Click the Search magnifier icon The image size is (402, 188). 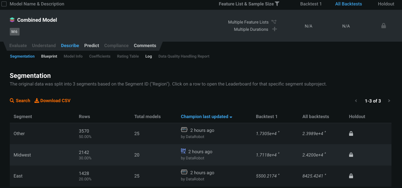click(12, 101)
